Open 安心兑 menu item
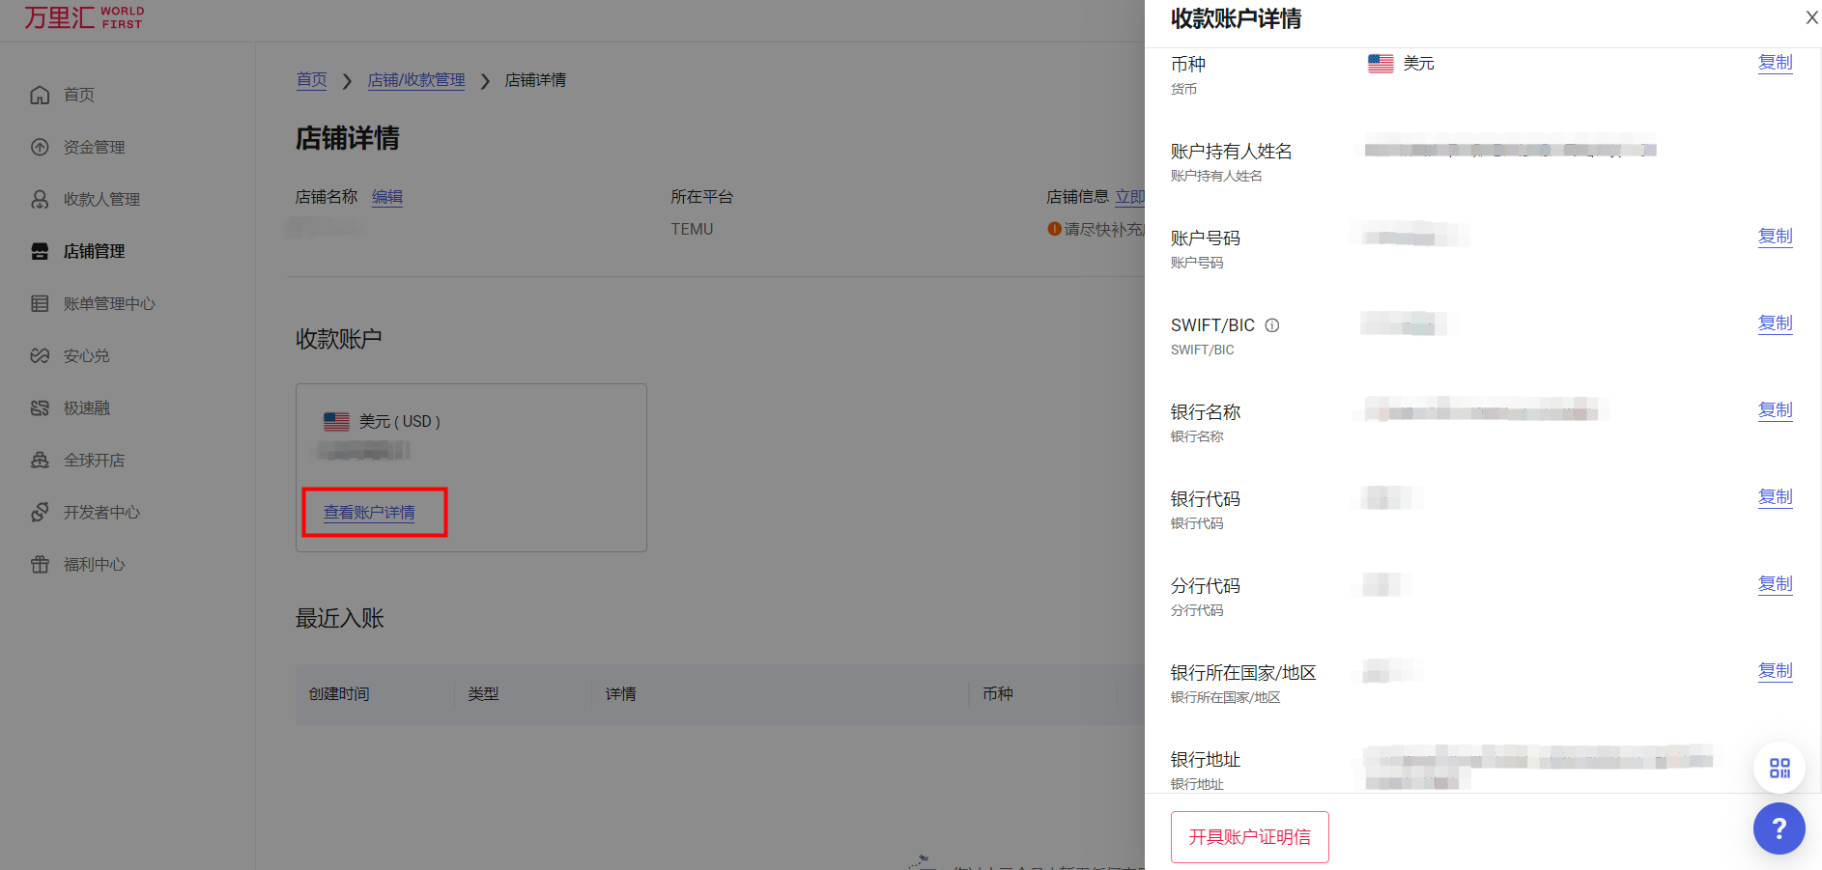The width and height of the screenshot is (1822, 870). [x=87, y=355]
